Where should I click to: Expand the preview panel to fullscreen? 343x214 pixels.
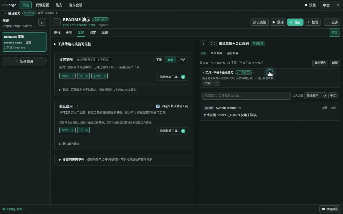(x=213, y=44)
